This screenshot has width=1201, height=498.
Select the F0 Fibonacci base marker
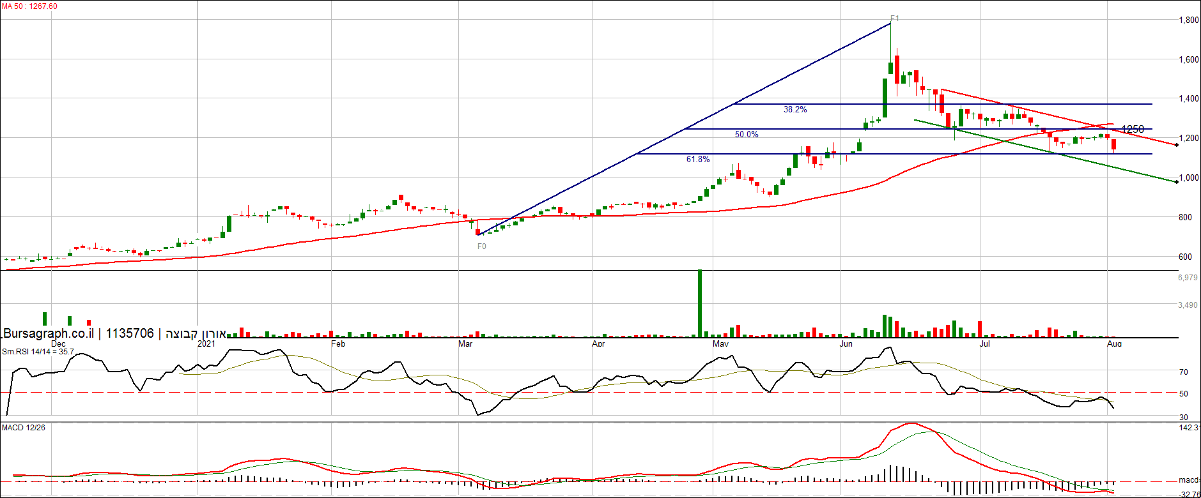(x=482, y=246)
